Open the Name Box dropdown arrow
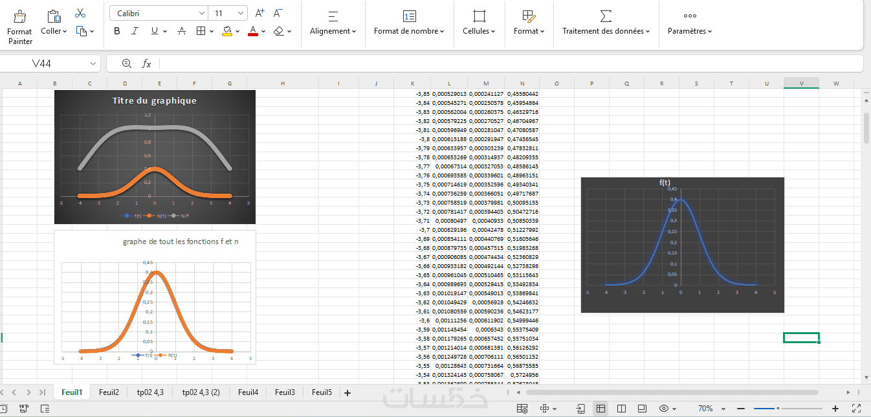Screen dimensions: 871x417 click(x=93, y=63)
